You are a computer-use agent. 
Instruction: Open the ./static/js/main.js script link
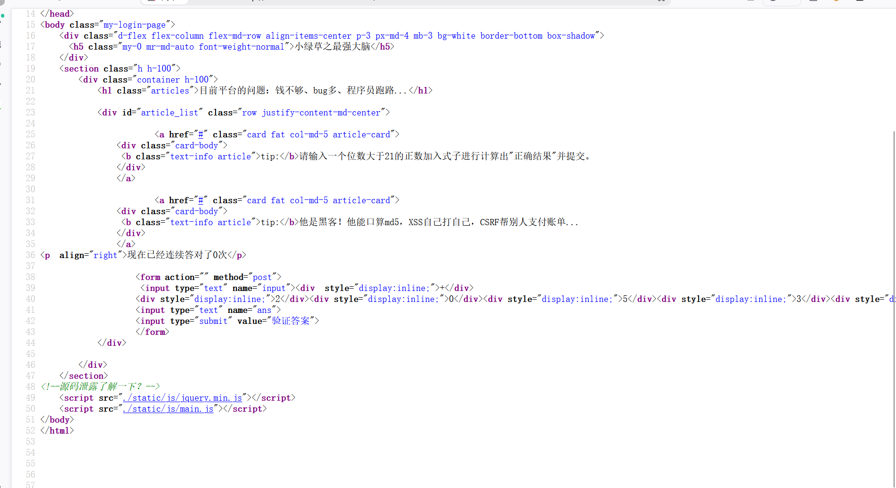[168, 409]
